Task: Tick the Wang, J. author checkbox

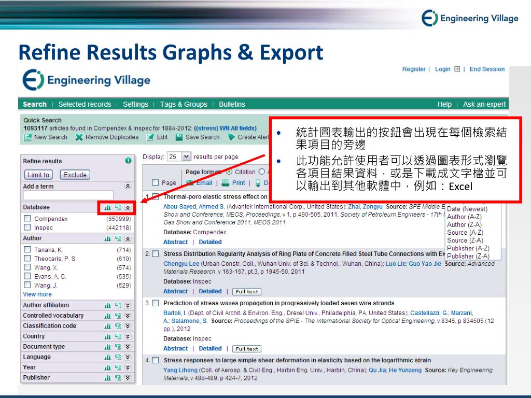Action: pyautogui.click(x=27, y=285)
